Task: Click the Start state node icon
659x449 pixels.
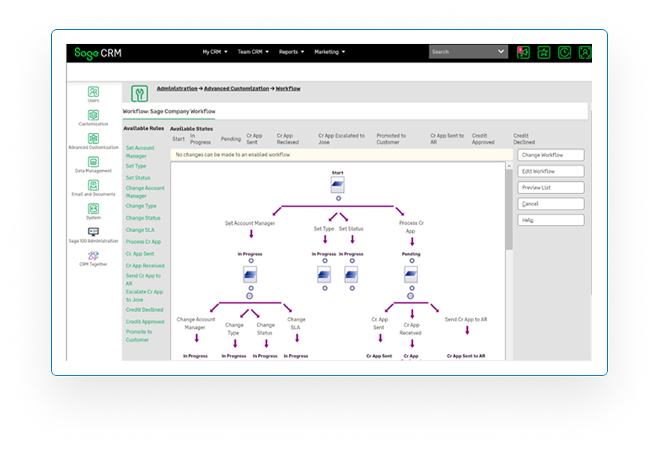Action: 337,185
